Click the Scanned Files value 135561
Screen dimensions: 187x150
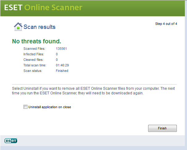(x=61, y=49)
